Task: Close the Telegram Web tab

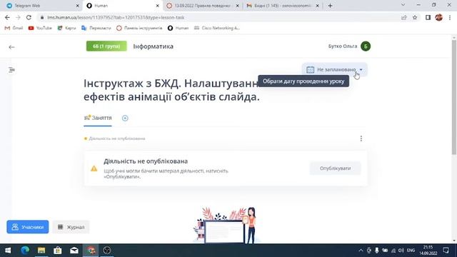Action: coord(78,6)
